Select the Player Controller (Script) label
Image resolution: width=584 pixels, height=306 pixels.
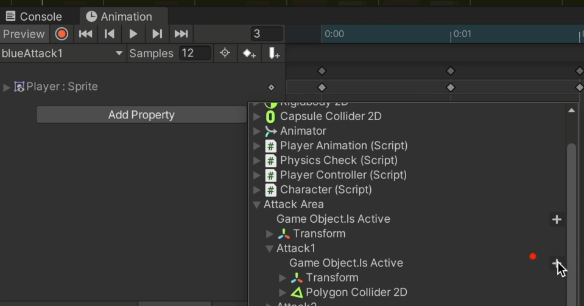[343, 175]
